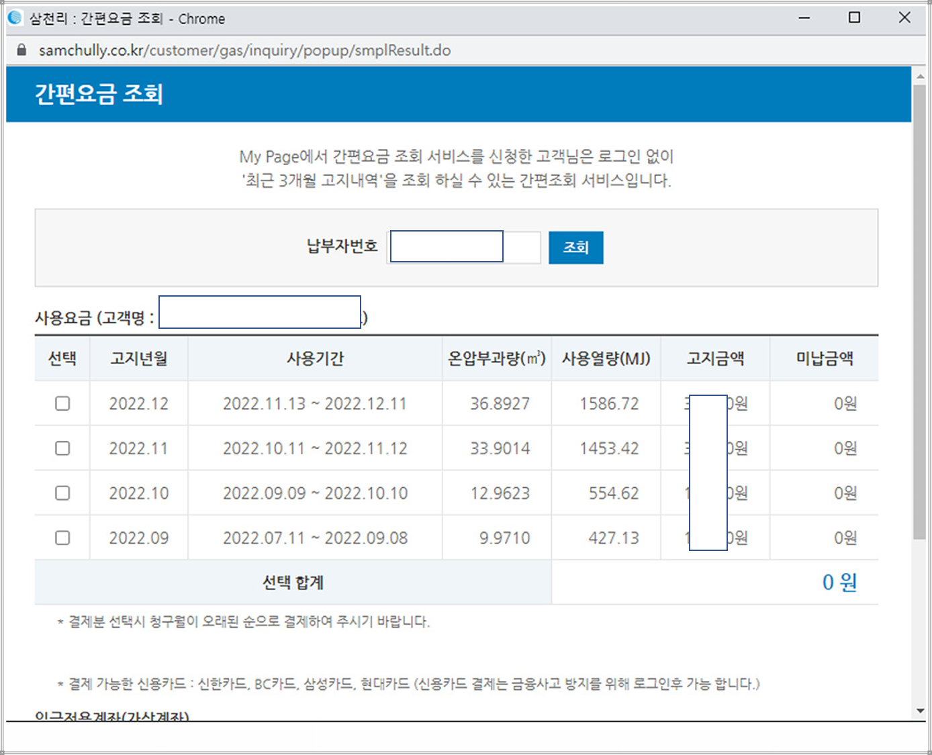Image resolution: width=932 pixels, height=755 pixels.
Task: Focus the 납부자번호 input field
Action: click(463, 248)
